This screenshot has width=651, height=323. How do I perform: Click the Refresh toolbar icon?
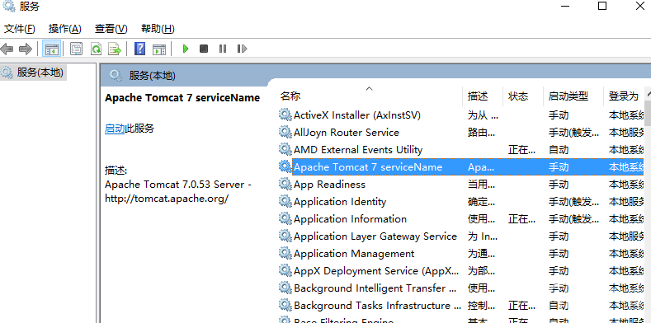tap(97, 49)
